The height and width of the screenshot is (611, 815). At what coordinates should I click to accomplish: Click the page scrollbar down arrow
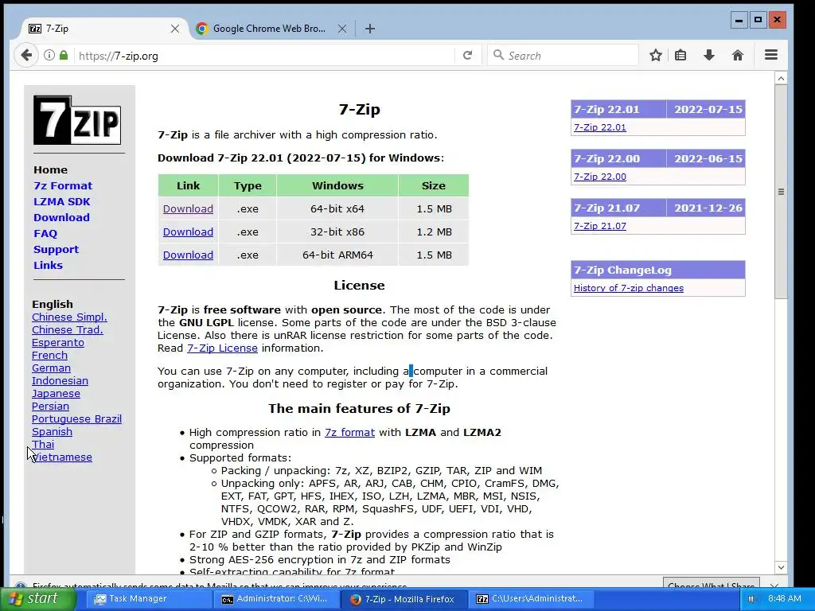point(780,567)
